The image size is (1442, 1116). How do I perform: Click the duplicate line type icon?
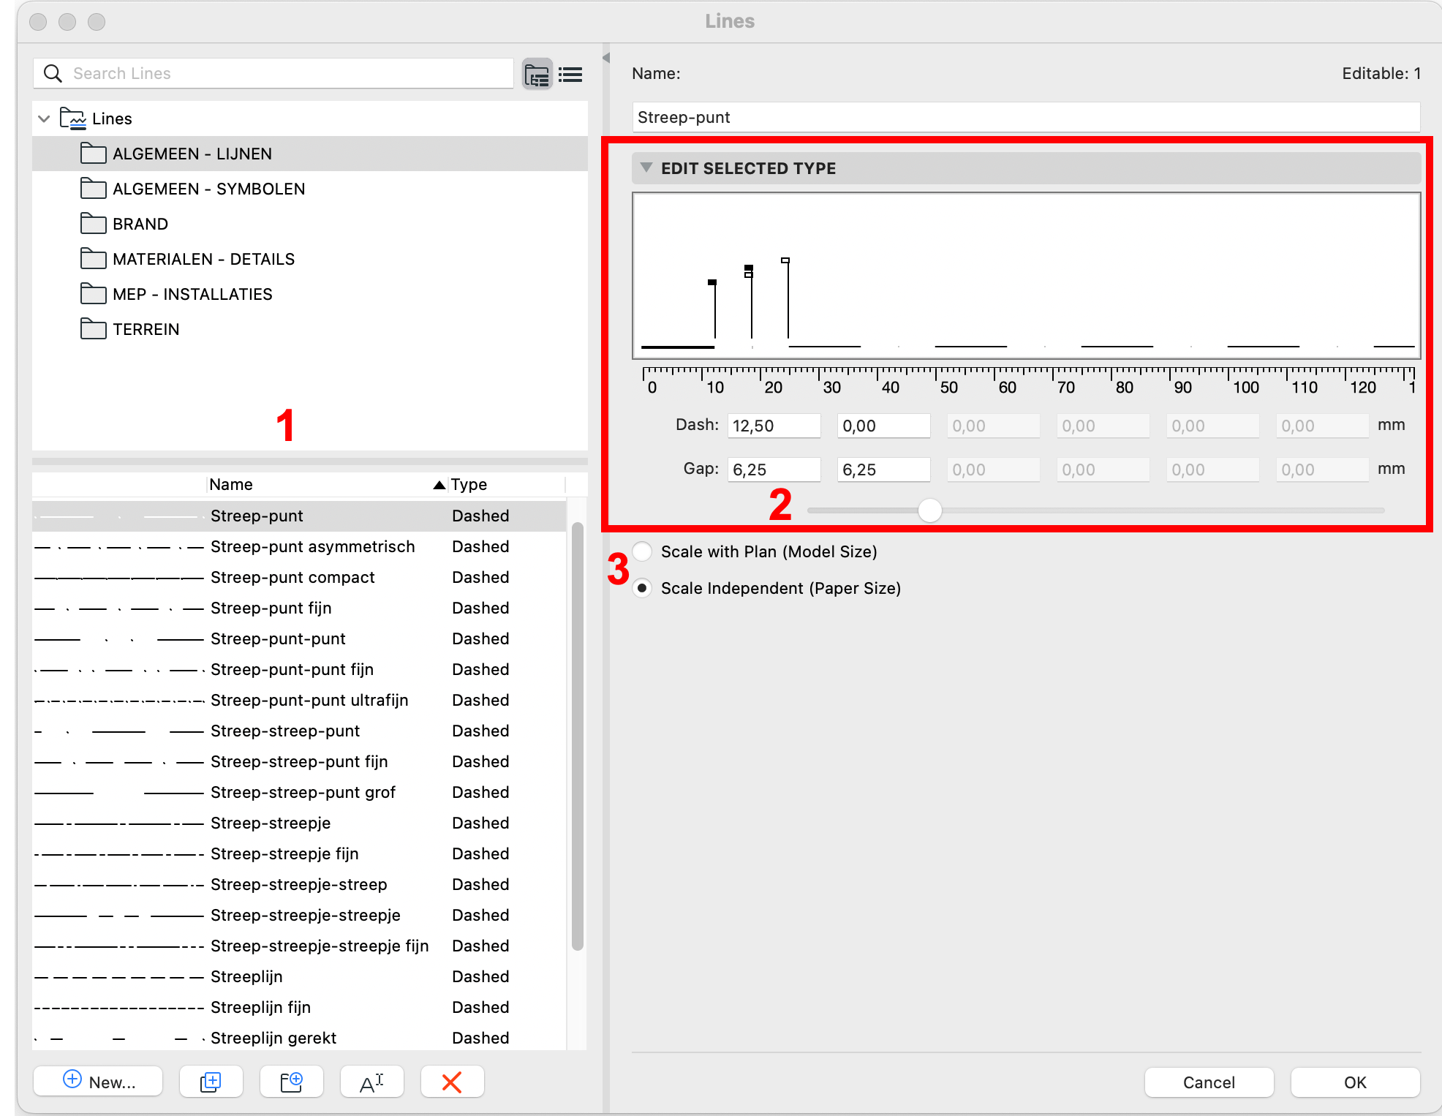[211, 1082]
